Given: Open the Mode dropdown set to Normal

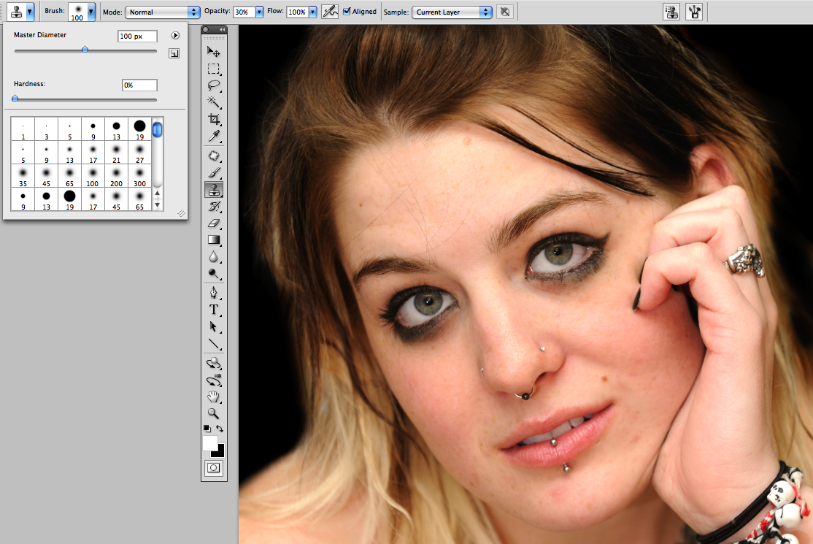Looking at the screenshot, I should click(x=163, y=12).
